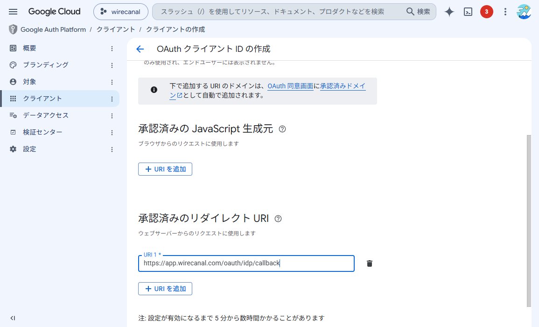This screenshot has height=327, width=539.
Task: Select クライアントの作成 breadcrumb text
Action: pos(175,29)
